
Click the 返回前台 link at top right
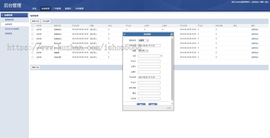[x=255, y=2]
